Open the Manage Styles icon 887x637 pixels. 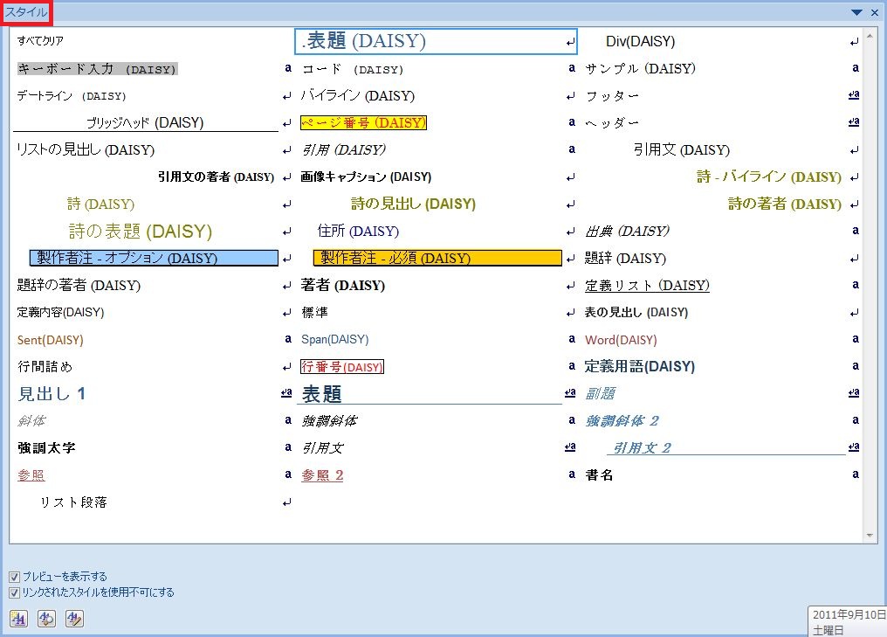tap(75, 619)
